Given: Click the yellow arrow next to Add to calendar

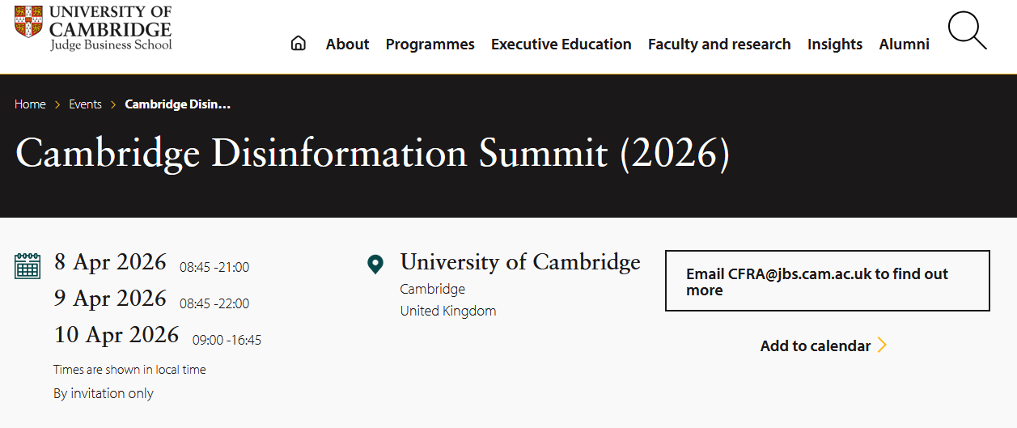Looking at the screenshot, I should click(x=882, y=345).
